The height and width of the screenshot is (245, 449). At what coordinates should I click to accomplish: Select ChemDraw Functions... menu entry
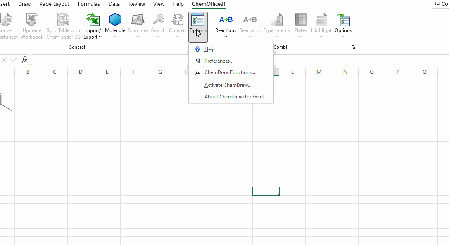[231, 72]
